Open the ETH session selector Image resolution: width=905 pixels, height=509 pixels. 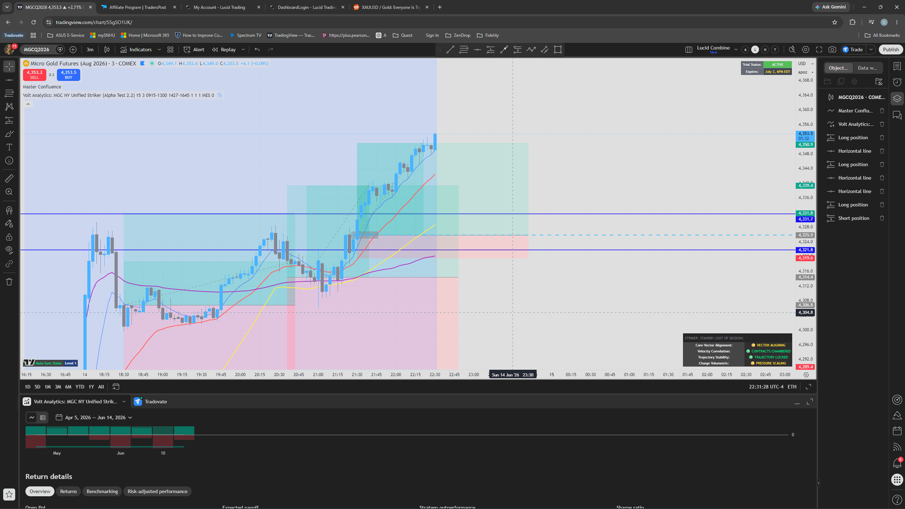click(x=792, y=387)
